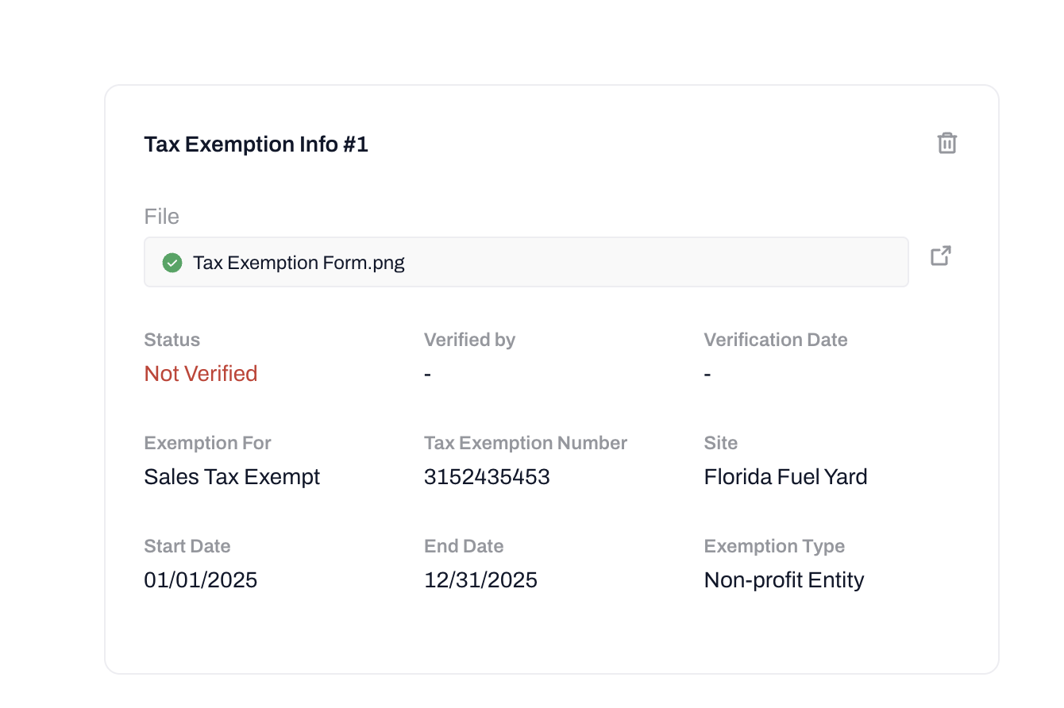
Task: Click the green checkmark upload status icon
Action: [172, 263]
